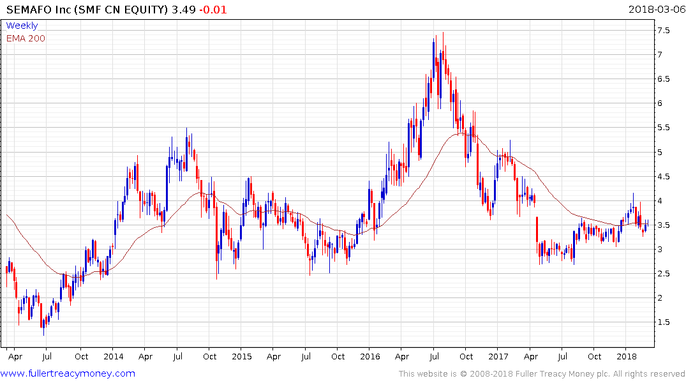Click the last price value 3.49
686x383 pixels.
tap(183, 10)
